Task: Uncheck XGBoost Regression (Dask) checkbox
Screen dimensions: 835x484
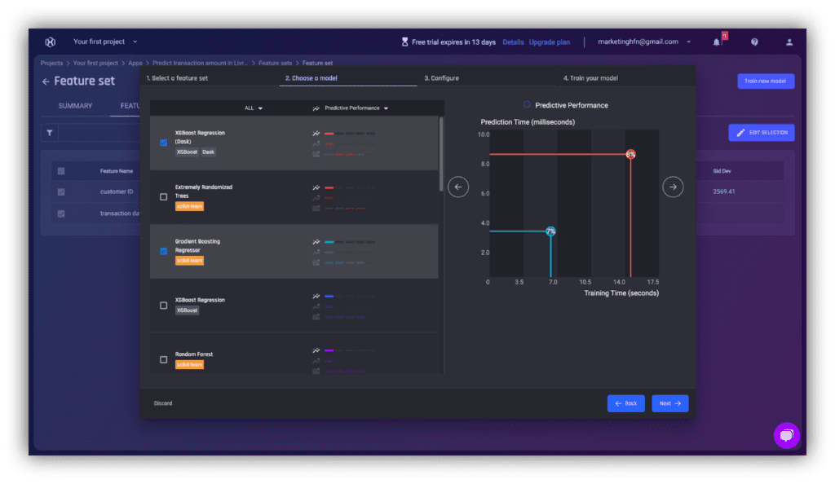Action: (164, 143)
